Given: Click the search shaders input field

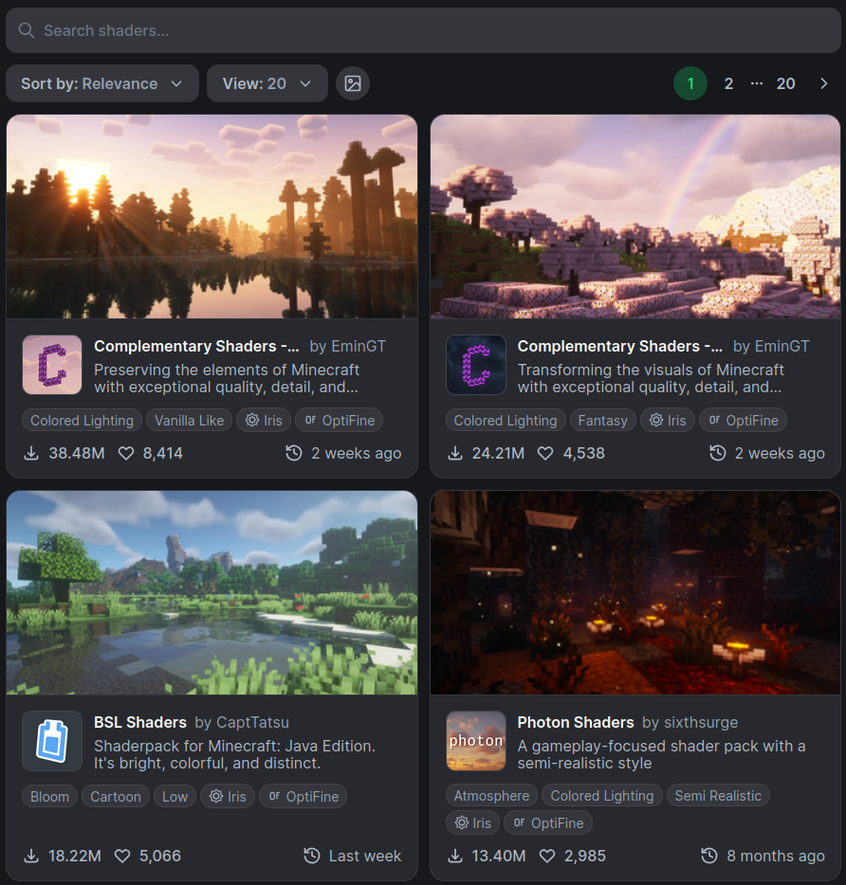Looking at the screenshot, I should pyautogui.click(x=423, y=30).
